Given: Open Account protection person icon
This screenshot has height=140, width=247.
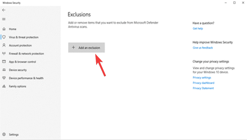Looking at the screenshot, I should [4, 45].
